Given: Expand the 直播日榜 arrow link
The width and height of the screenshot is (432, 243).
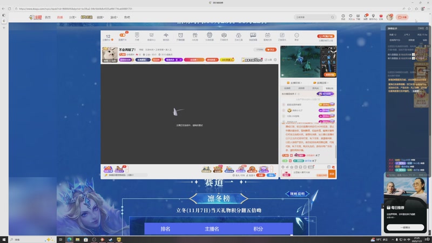Looking at the screenshot, I should pos(321,83).
